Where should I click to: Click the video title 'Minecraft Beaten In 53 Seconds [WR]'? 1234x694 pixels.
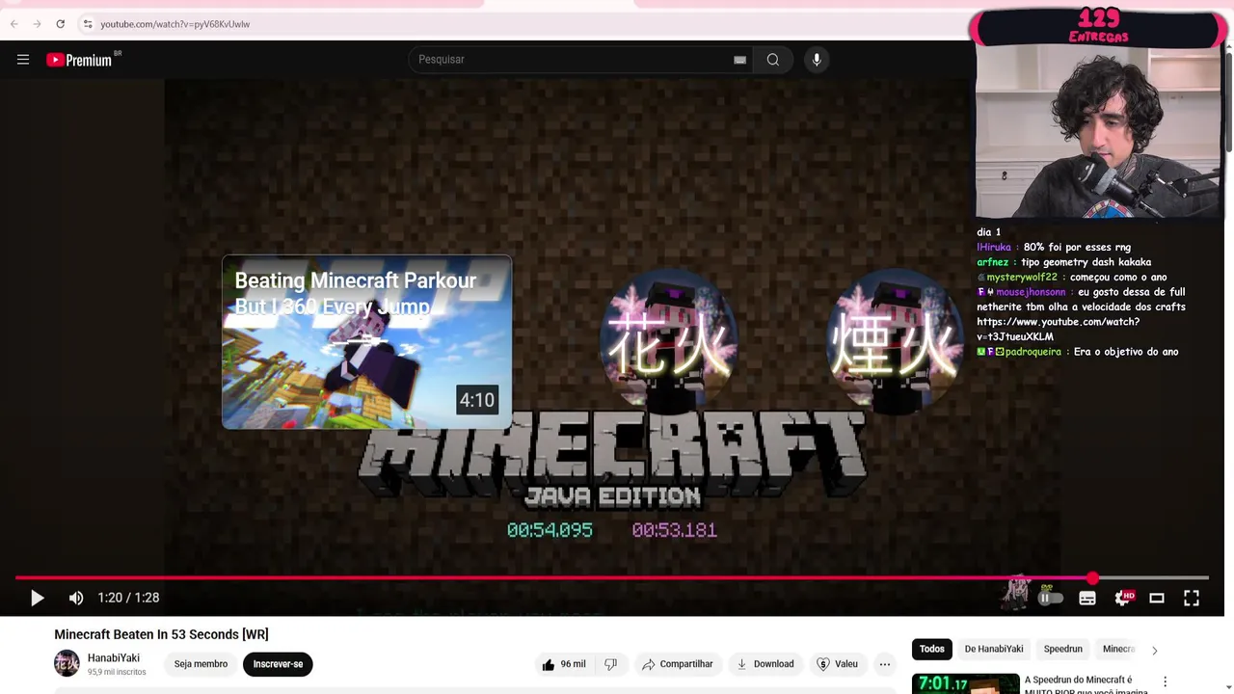click(x=161, y=634)
